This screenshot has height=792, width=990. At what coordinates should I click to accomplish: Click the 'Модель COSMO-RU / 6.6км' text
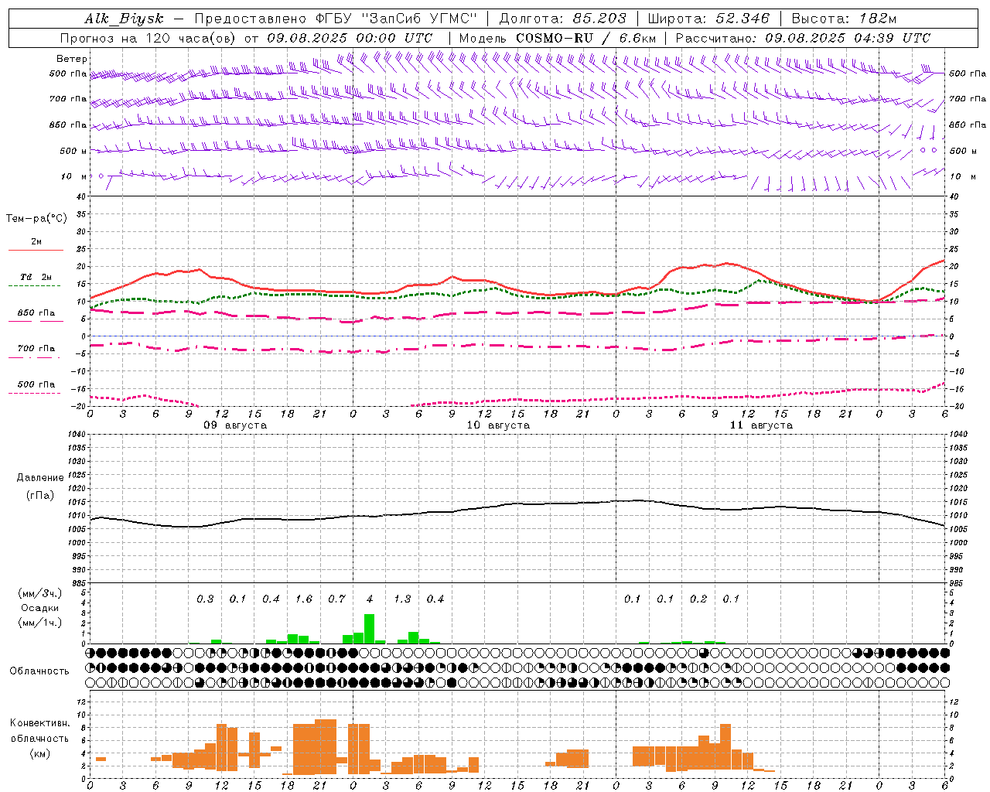pos(558,38)
